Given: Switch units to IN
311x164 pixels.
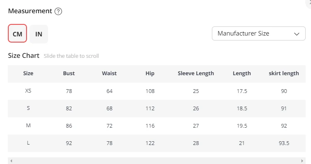Looking at the screenshot, I should (x=39, y=34).
